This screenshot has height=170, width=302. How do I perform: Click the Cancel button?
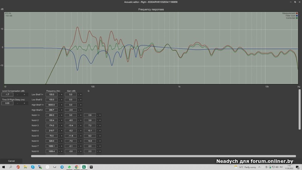tap(11, 161)
